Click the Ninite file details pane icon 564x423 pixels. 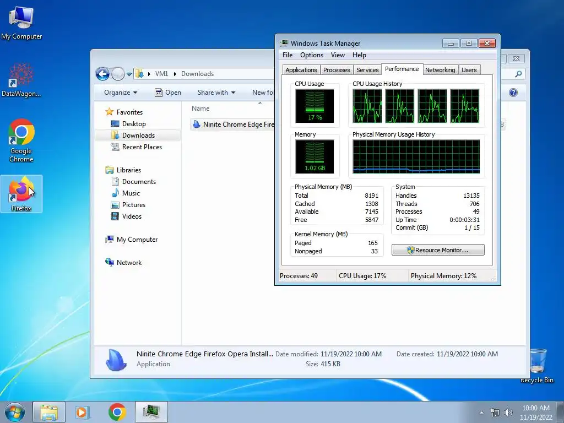tap(116, 360)
